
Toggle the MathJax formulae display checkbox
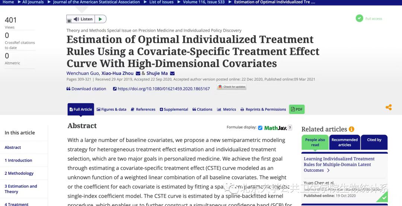[260, 128]
